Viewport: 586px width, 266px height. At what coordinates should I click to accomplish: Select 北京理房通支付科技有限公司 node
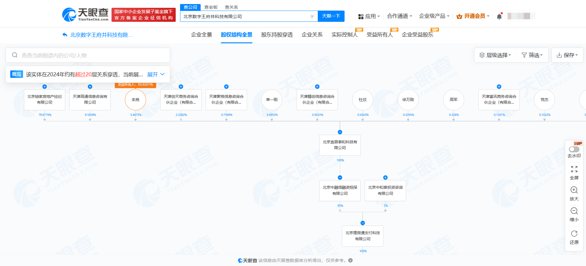click(x=363, y=236)
